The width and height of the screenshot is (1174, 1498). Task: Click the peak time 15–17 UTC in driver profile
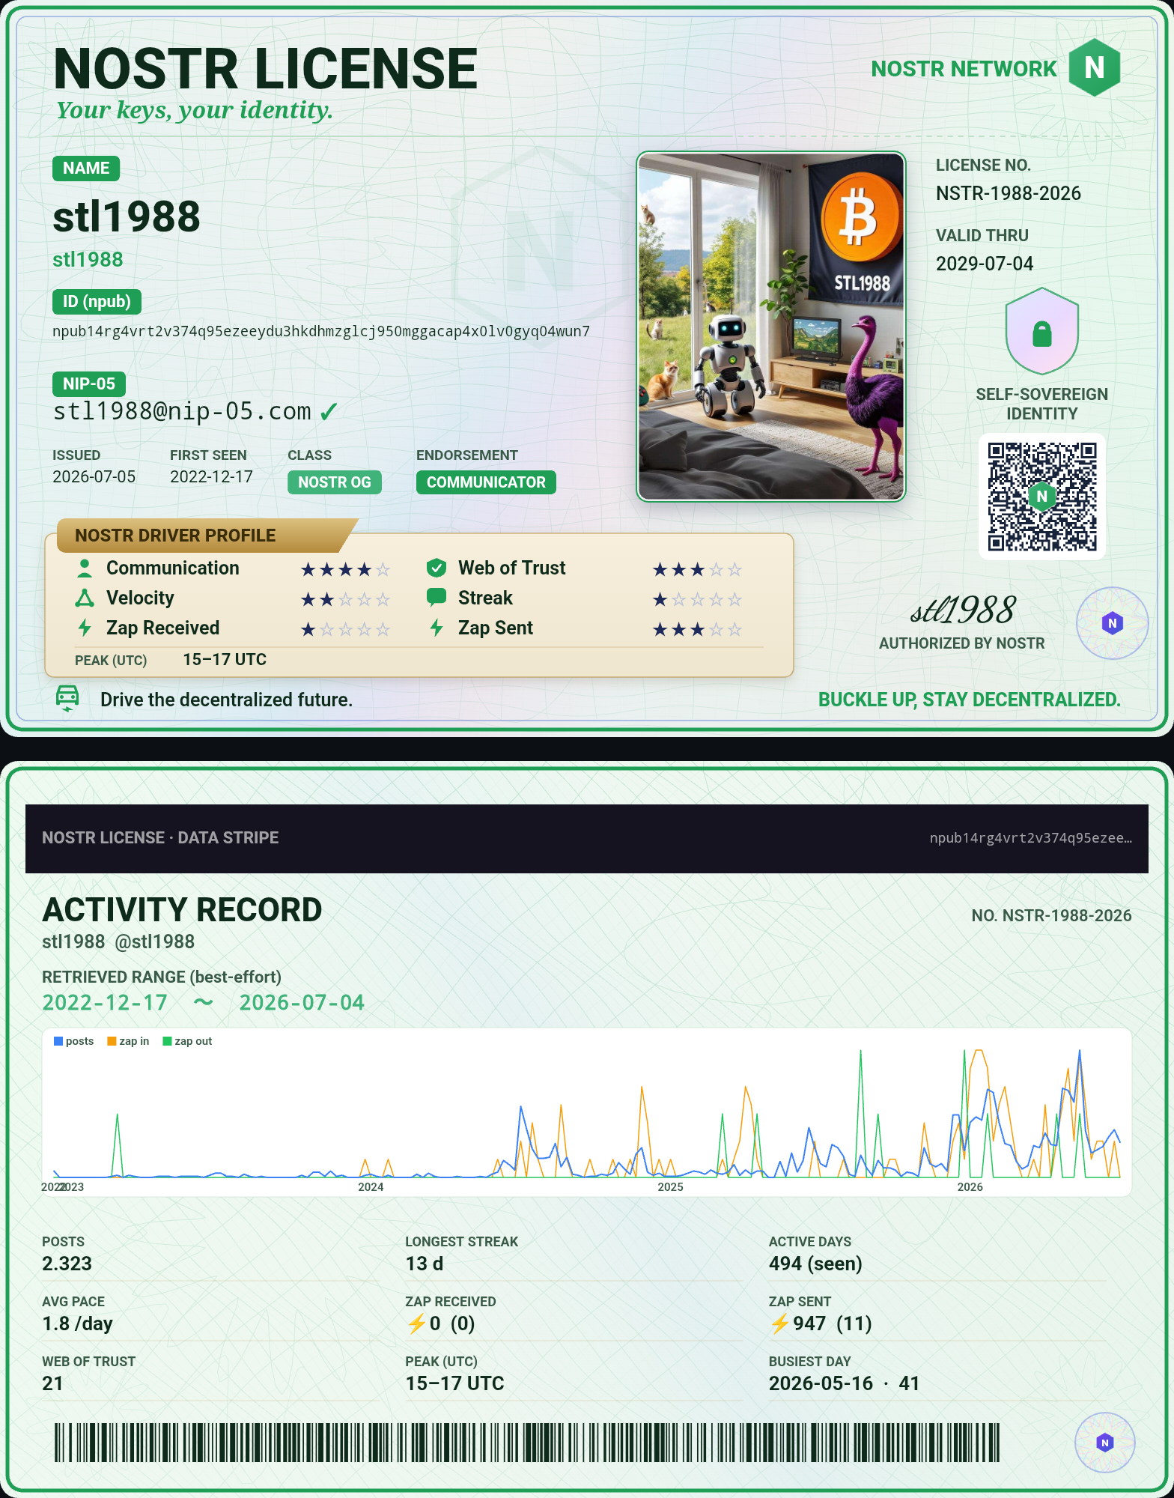pos(225,660)
